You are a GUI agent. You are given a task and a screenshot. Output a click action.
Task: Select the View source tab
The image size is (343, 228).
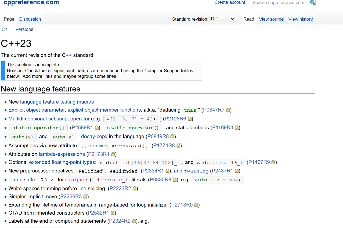(271, 19)
